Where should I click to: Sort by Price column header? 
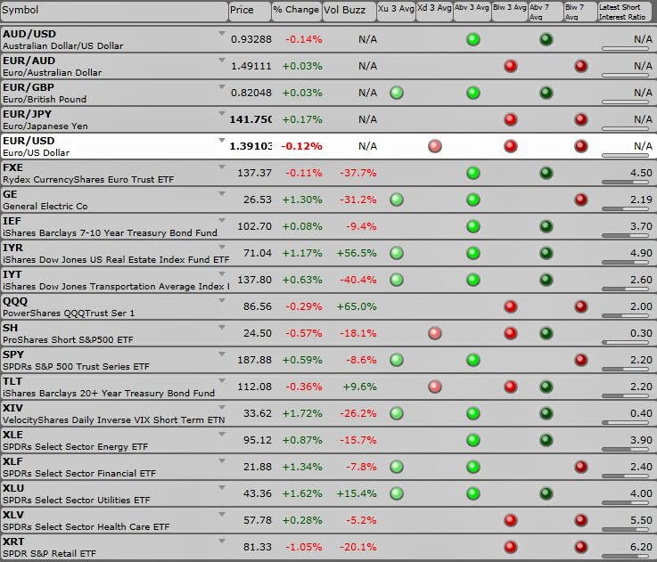(250, 11)
